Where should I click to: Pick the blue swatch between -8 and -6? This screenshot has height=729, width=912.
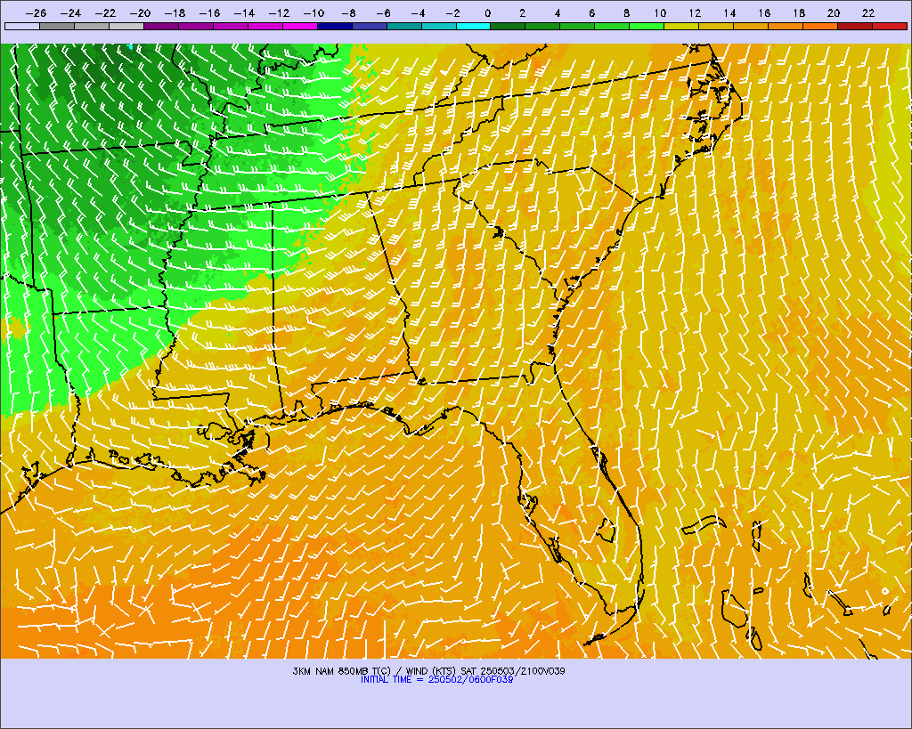pyautogui.click(x=370, y=26)
